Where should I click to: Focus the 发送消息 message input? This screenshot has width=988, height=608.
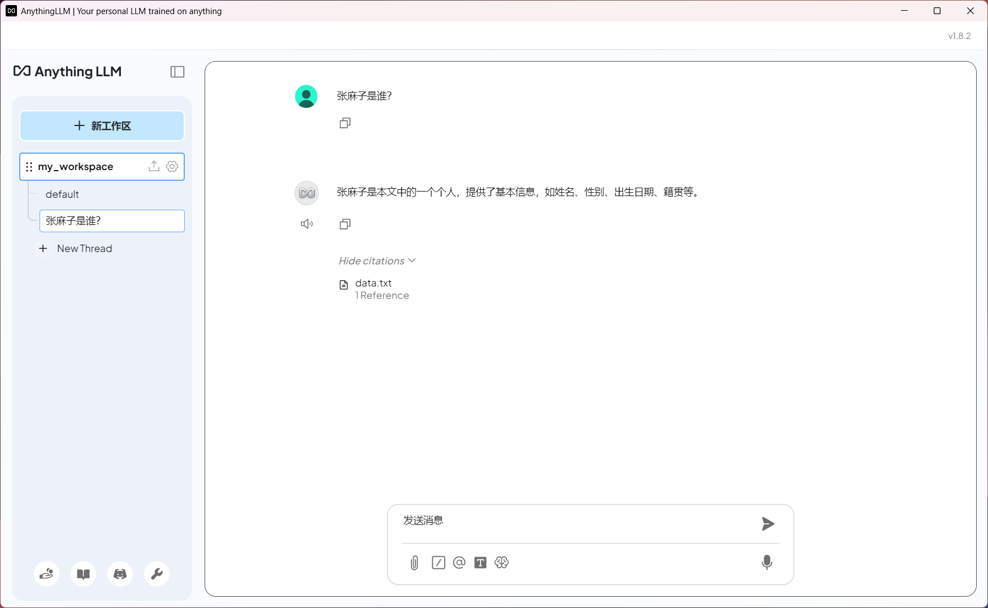pos(577,521)
